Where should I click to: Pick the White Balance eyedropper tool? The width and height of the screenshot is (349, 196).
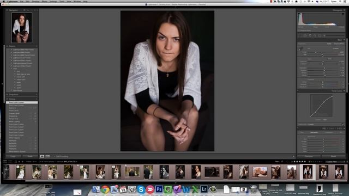tap(300, 50)
